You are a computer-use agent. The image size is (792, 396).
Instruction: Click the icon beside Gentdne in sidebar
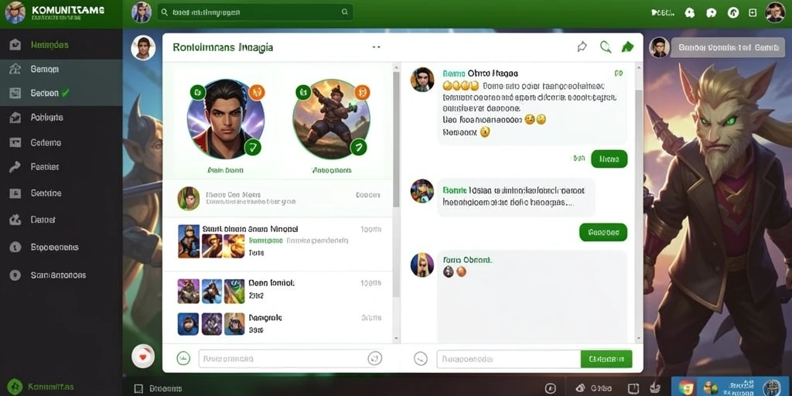(15, 193)
